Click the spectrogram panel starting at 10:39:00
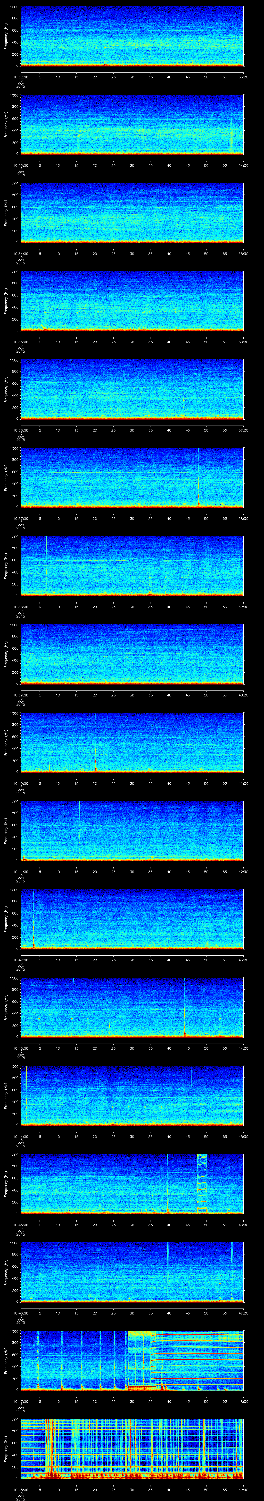 tap(132, 654)
